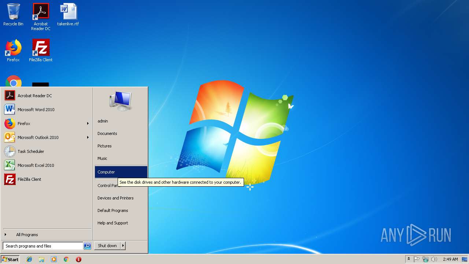This screenshot has width=469, height=264.
Task: Open Computer from Start menu
Action: click(121, 172)
